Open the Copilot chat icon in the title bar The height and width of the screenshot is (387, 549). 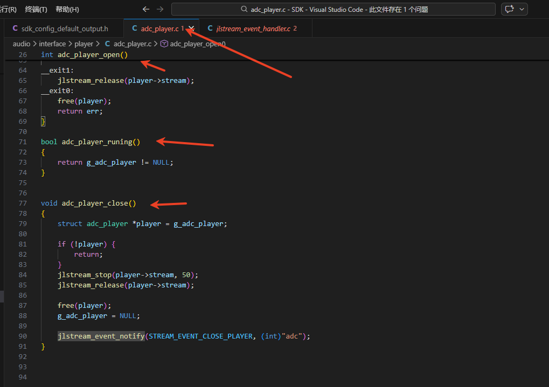coord(510,9)
